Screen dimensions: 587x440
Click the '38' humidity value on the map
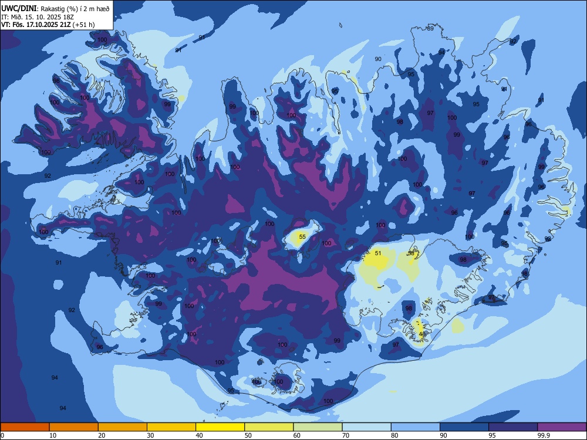pyautogui.click(x=411, y=253)
